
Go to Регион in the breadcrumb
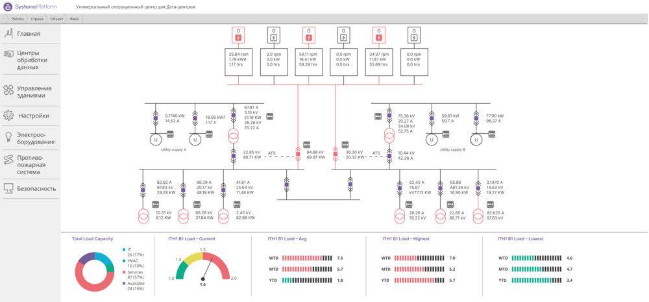(18, 19)
